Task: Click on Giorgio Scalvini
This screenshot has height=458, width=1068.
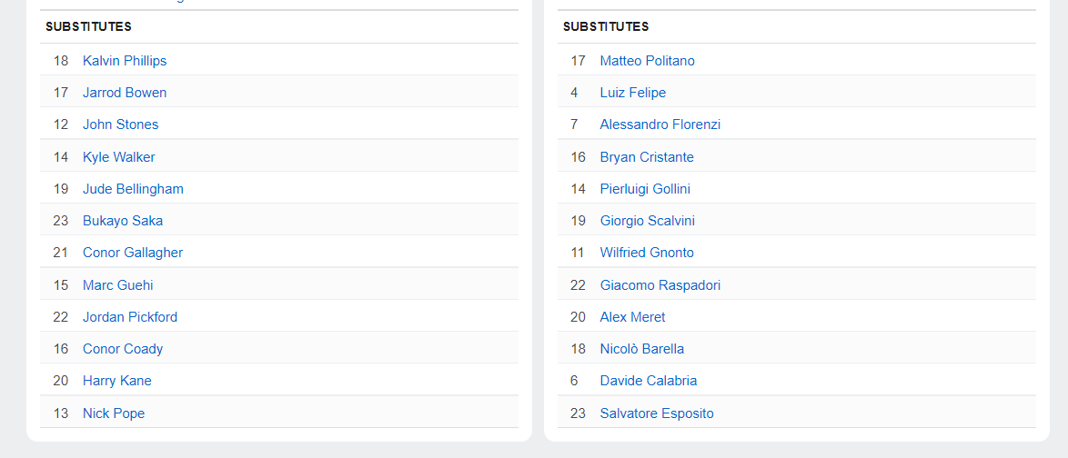Action: point(647,221)
